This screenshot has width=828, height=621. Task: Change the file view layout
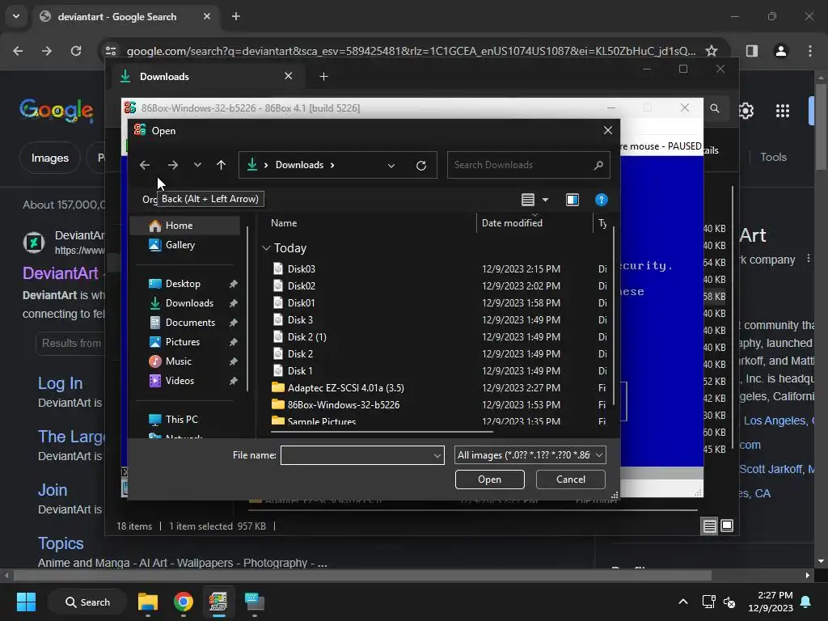click(x=527, y=200)
